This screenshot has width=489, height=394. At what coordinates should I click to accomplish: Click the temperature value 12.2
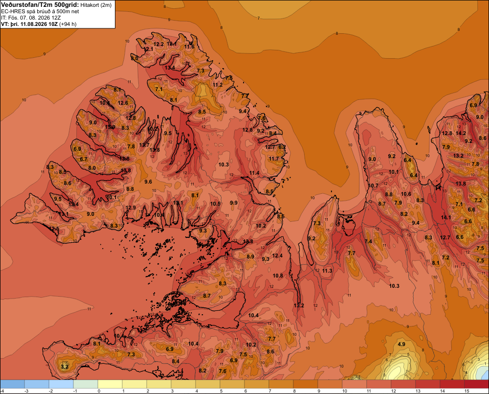coord(159,45)
